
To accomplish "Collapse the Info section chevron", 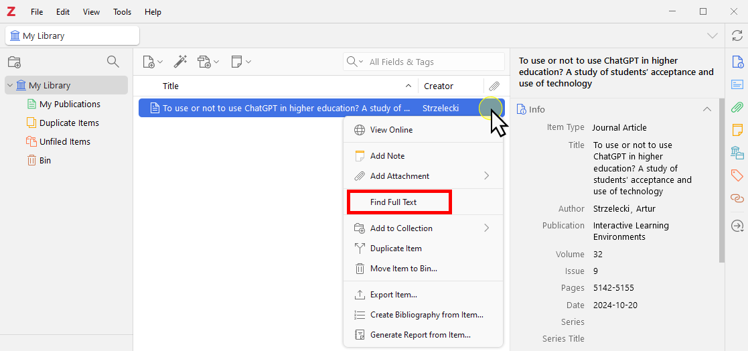I will pos(706,109).
